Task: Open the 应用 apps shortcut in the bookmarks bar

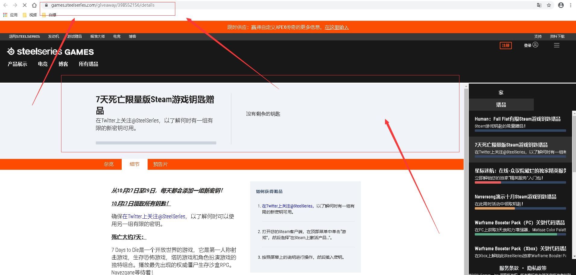Action: click(x=10, y=15)
